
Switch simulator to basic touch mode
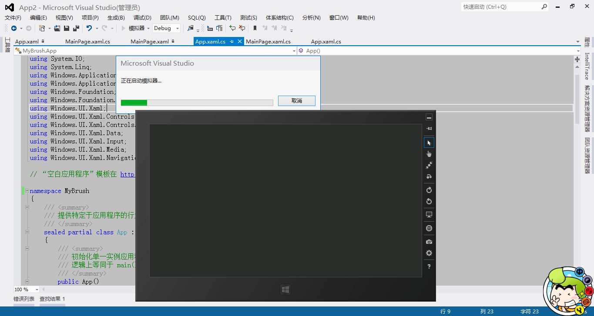point(429,154)
